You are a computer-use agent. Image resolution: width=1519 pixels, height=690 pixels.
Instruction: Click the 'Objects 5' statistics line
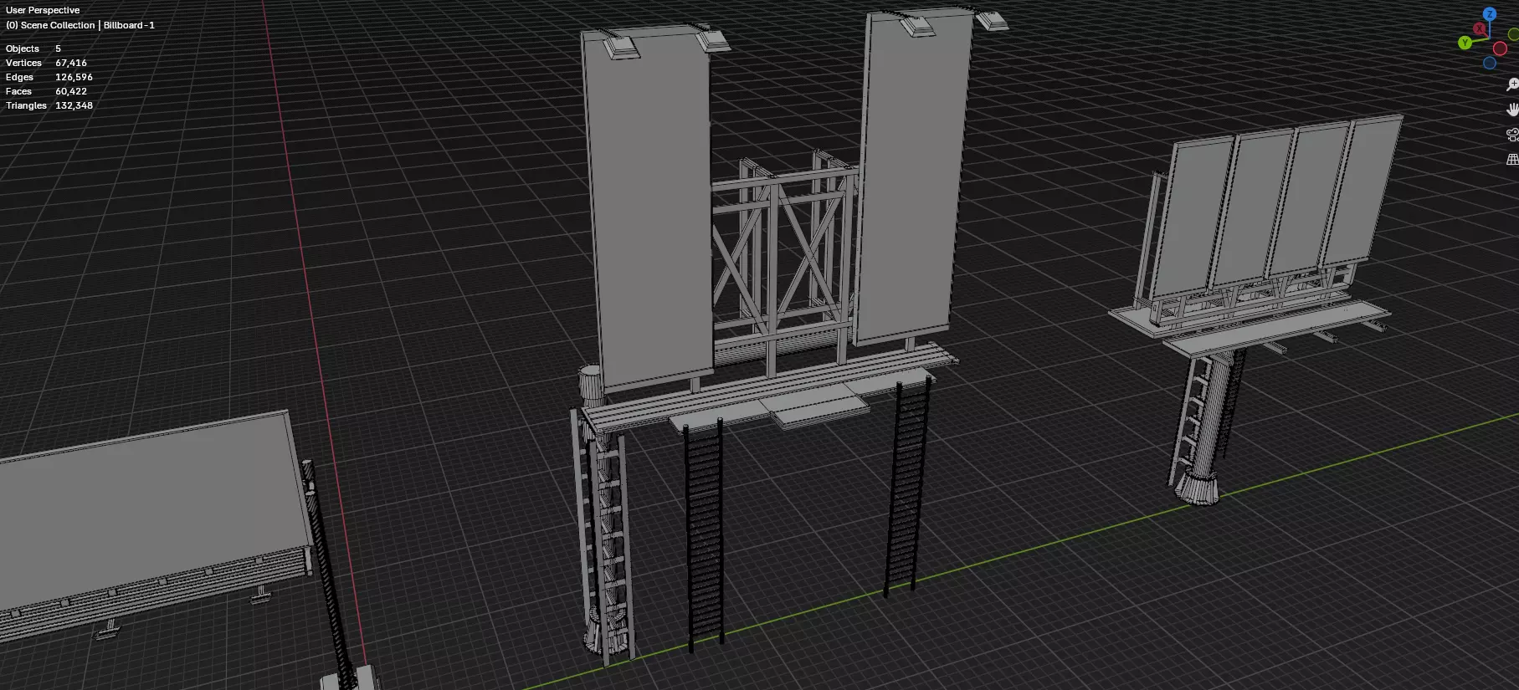pos(33,49)
